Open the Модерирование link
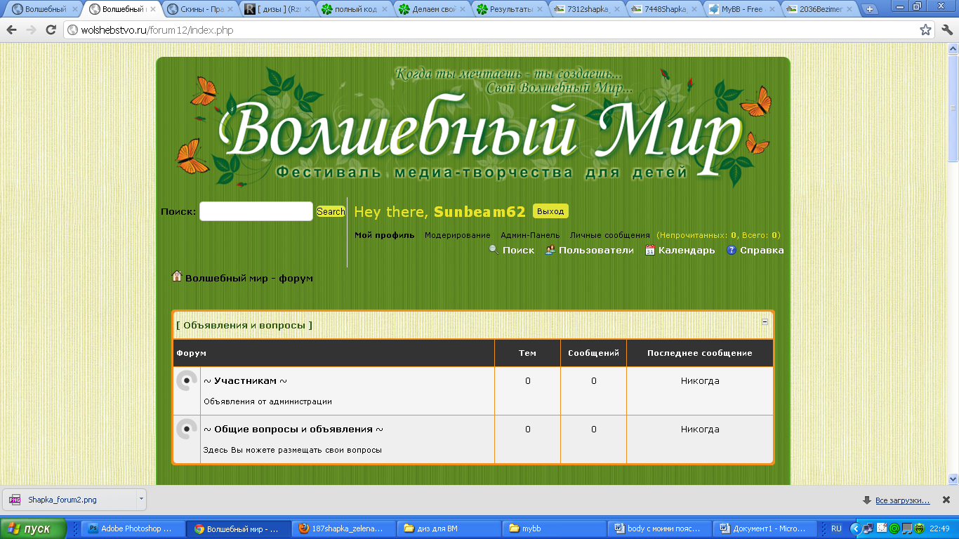 (x=458, y=235)
